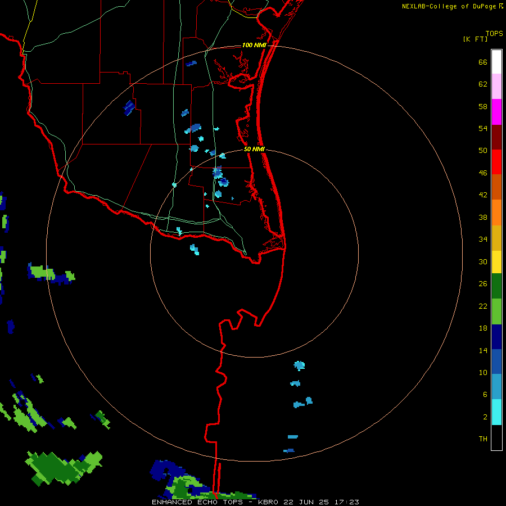Click the magenta 58 K FT legend swatch
506x506 pixels.
coord(496,112)
